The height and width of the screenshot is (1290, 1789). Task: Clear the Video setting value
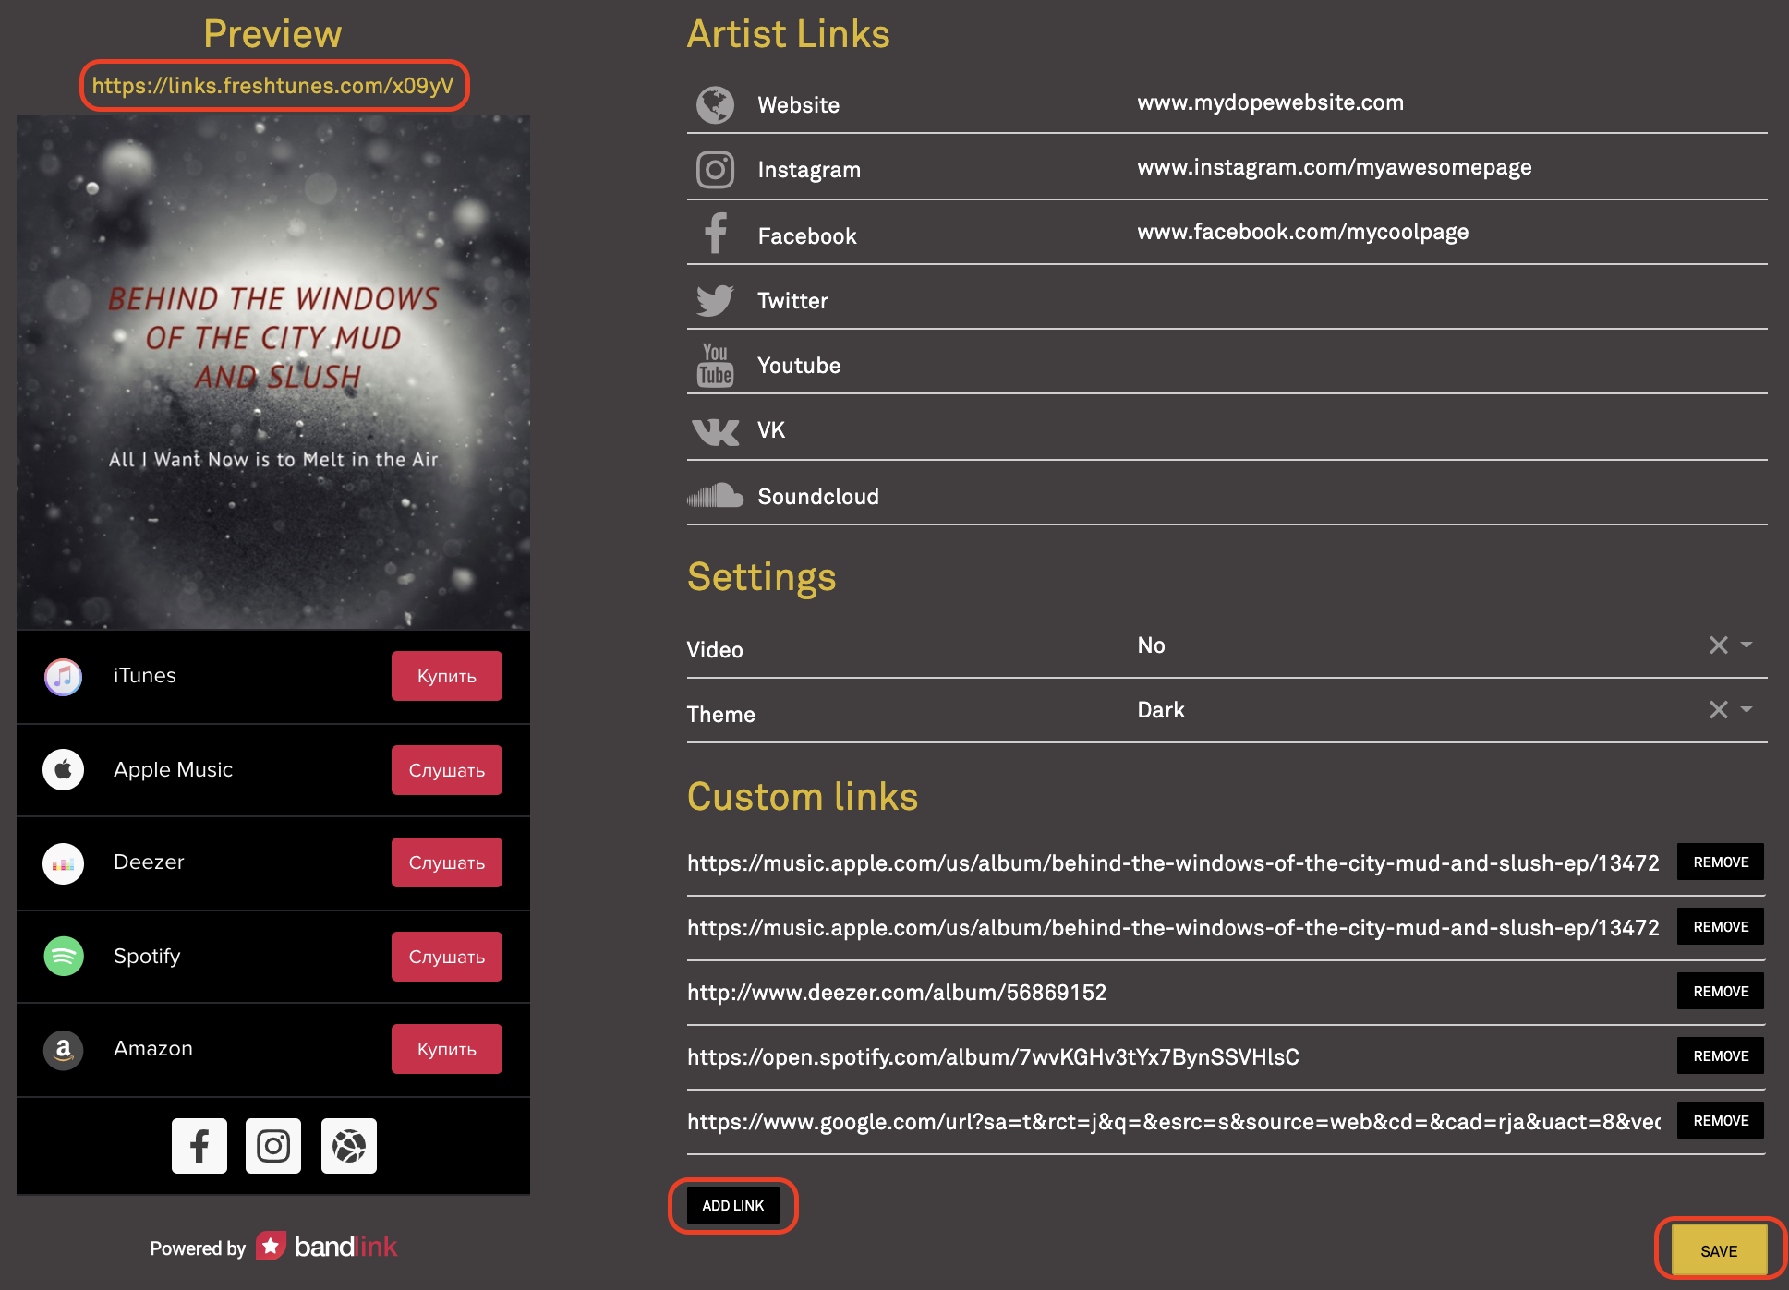coord(1718,645)
